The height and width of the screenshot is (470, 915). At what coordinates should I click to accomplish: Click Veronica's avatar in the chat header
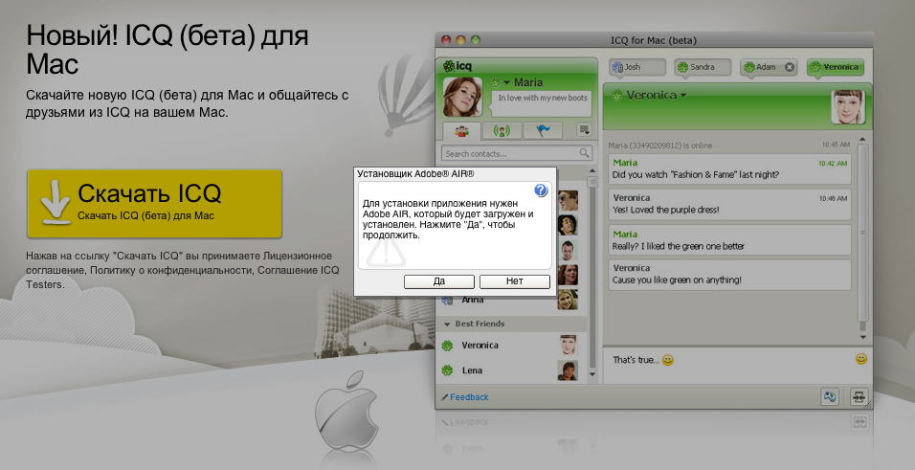847,106
